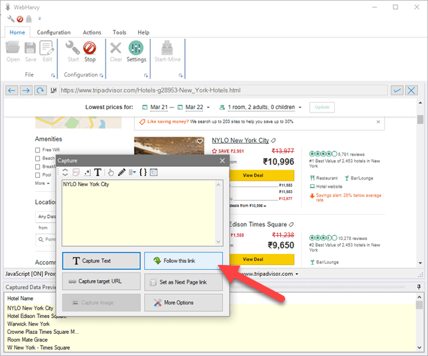
Task: Click the X icon beside the URL bar
Action: click(411, 90)
